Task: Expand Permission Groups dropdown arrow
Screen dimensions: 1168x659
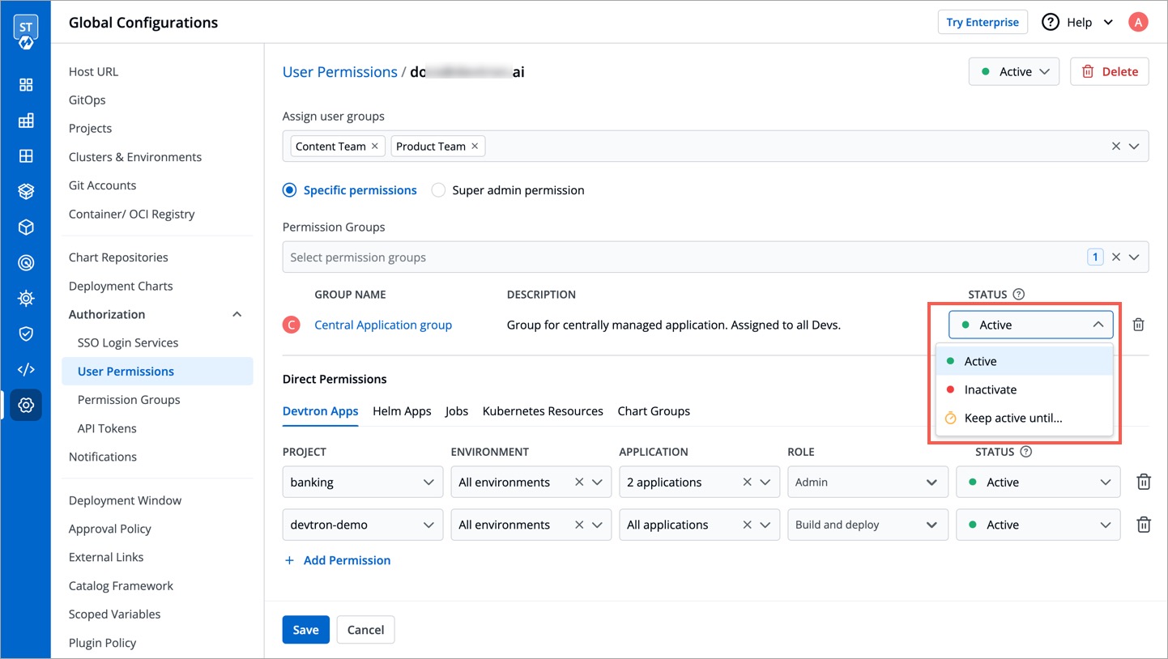Action: tap(1134, 257)
